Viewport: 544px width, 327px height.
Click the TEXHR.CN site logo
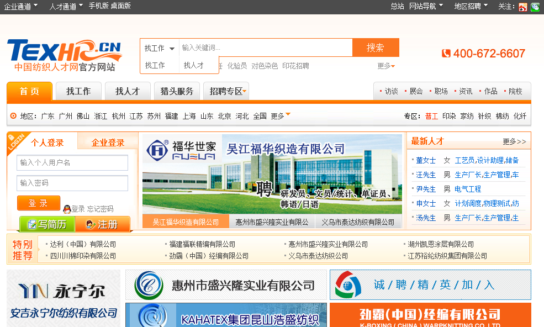click(x=65, y=55)
